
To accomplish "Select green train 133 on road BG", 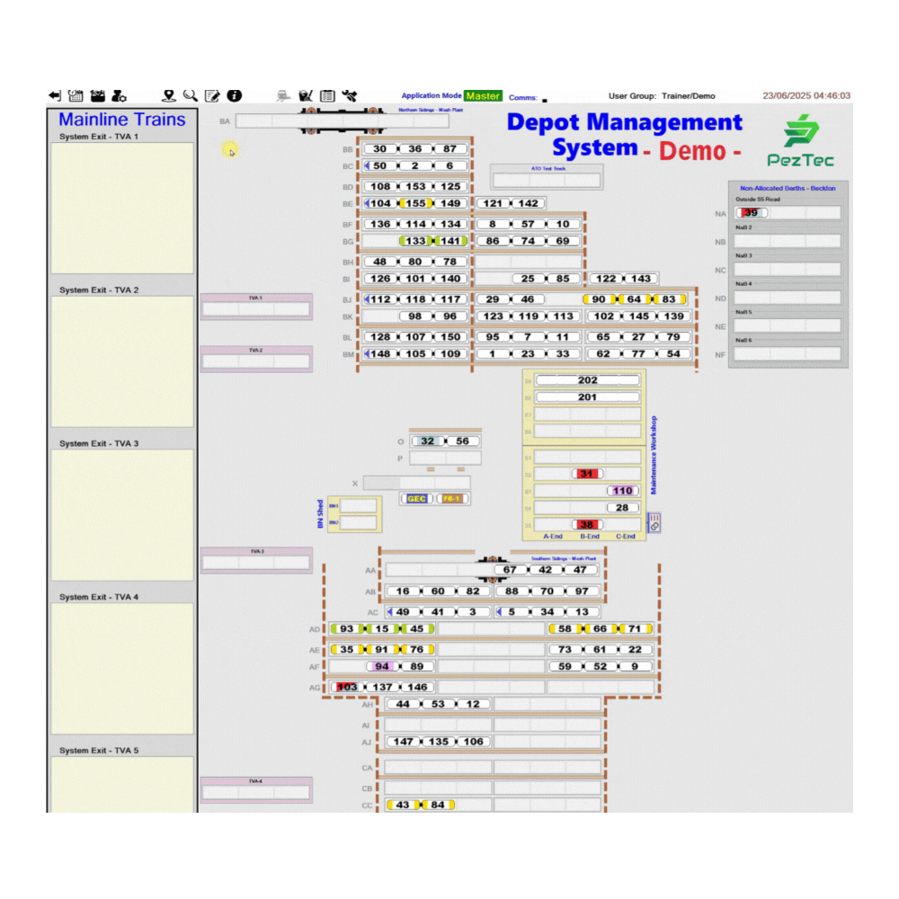I will pyautogui.click(x=415, y=241).
